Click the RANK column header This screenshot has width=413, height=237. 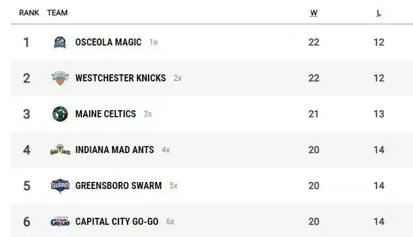point(29,13)
